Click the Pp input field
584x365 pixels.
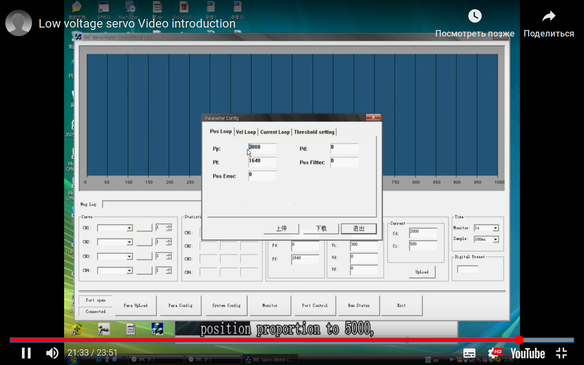[262, 148]
